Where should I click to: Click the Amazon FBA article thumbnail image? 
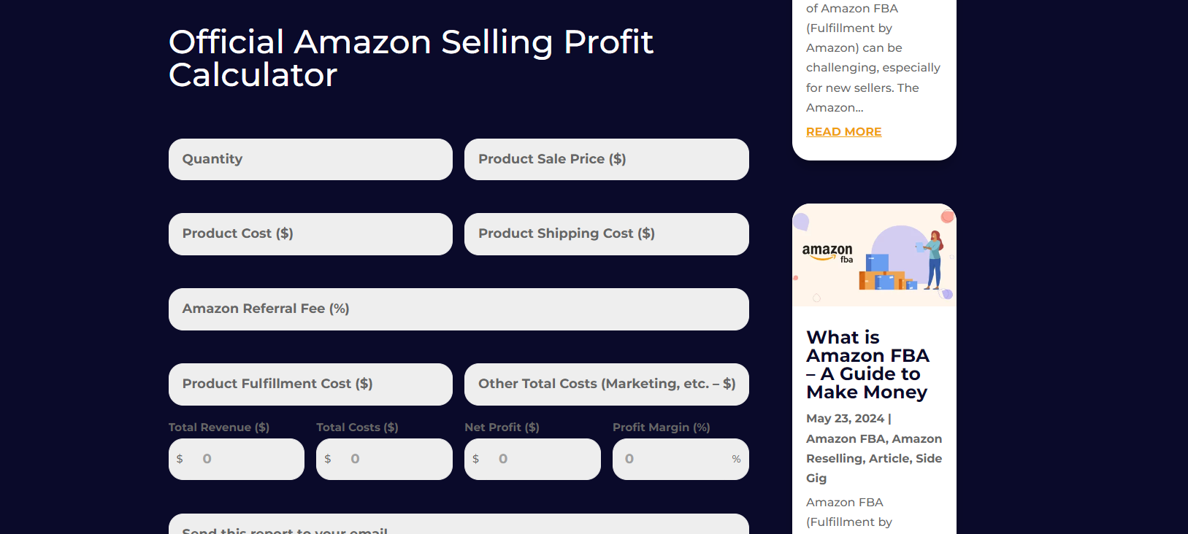pos(873,255)
